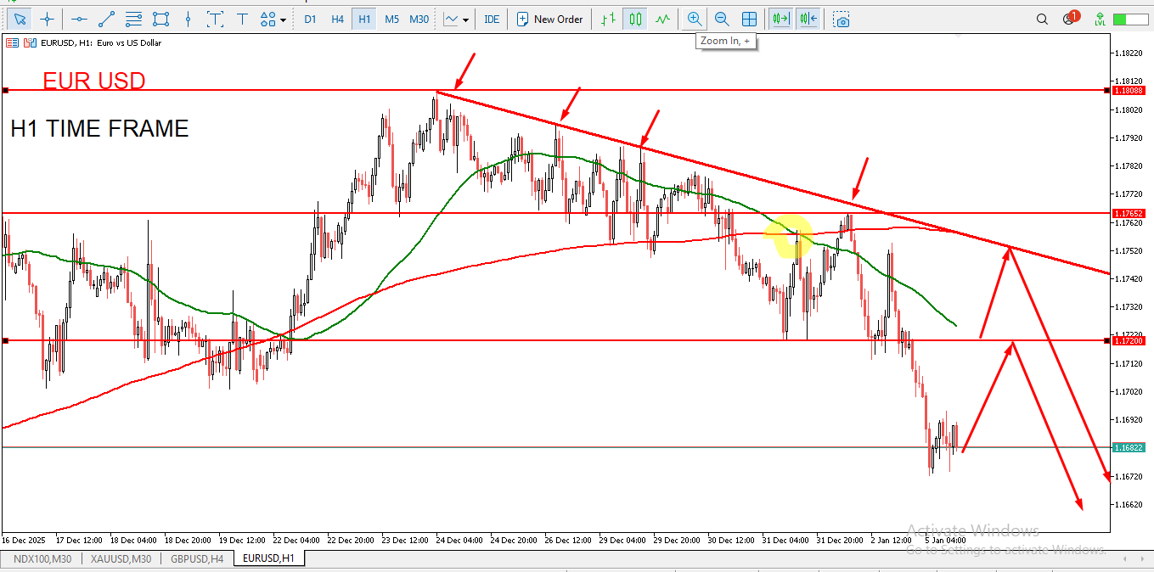Image resolution: width=1154 pixels, height=572 pixels.
Task: Click the 24 Dec 04:00 time label
Action: (x=461, y=540)
